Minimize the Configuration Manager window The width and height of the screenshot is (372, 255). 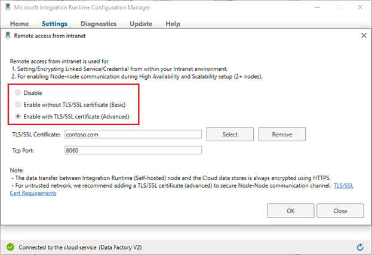[x=317, y=7]
